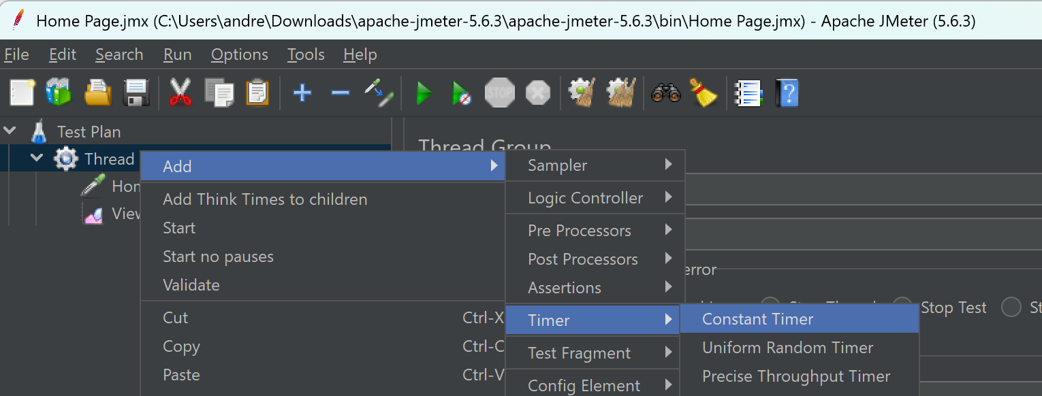Open the Run menu
The image size is (1042, 396).
click(178, 54)
